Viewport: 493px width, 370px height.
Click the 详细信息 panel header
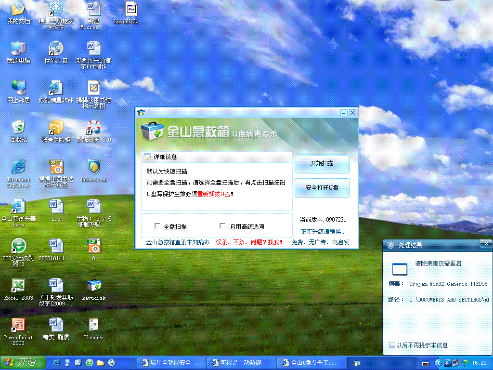(217, 157)
